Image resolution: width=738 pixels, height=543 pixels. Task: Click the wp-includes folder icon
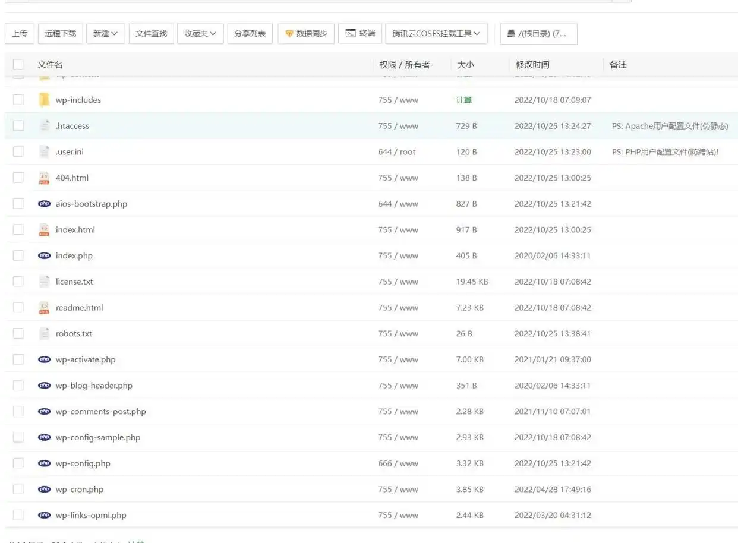point(44,100)
